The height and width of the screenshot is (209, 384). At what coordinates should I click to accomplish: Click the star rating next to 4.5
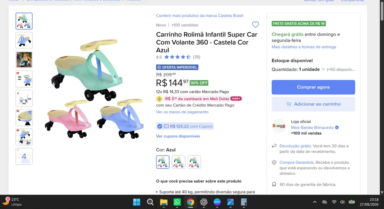(177, 57)
